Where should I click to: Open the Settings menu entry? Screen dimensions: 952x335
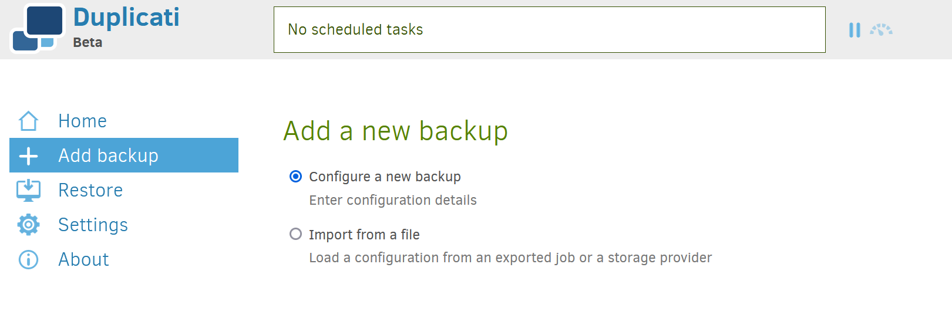pyautogui.click(x=93, y=225)
